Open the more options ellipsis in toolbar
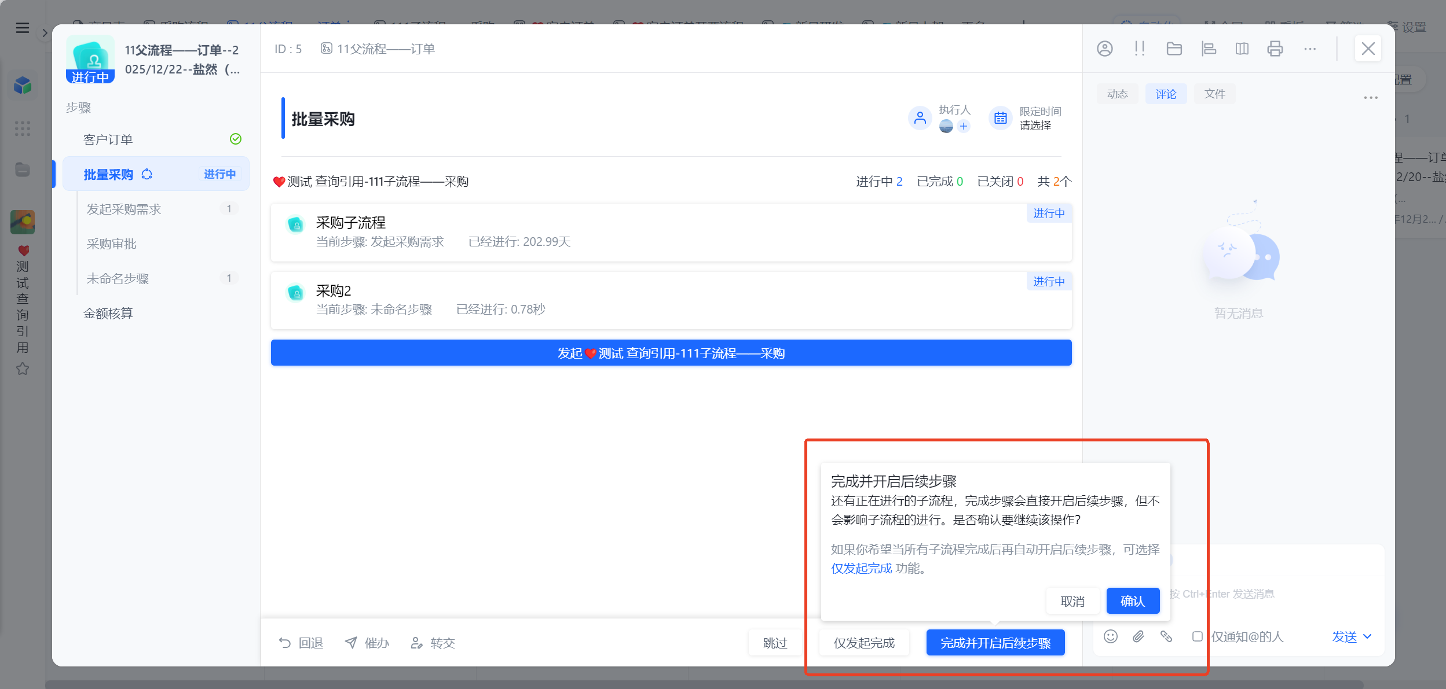 tap(1310, 49)
